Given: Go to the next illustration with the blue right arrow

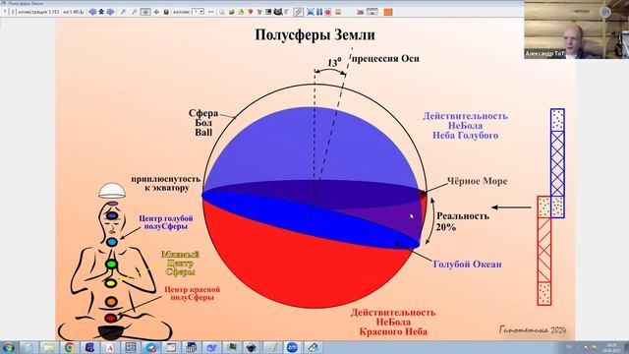Looking at the screenshot, I should point(111,12).
